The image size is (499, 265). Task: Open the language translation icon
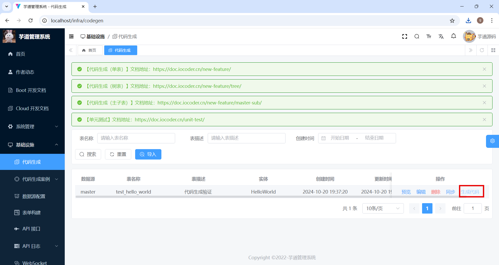[441, 37]
